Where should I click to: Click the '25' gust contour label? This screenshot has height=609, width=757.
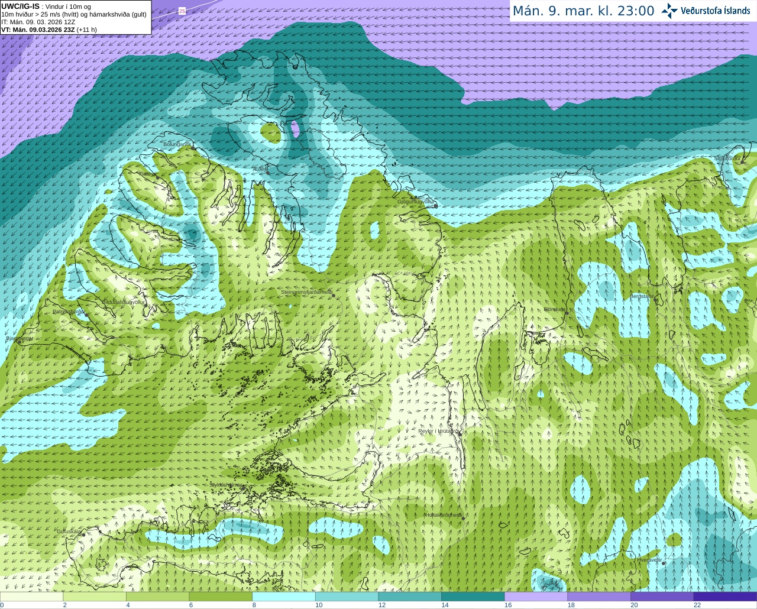pos(182,11)
